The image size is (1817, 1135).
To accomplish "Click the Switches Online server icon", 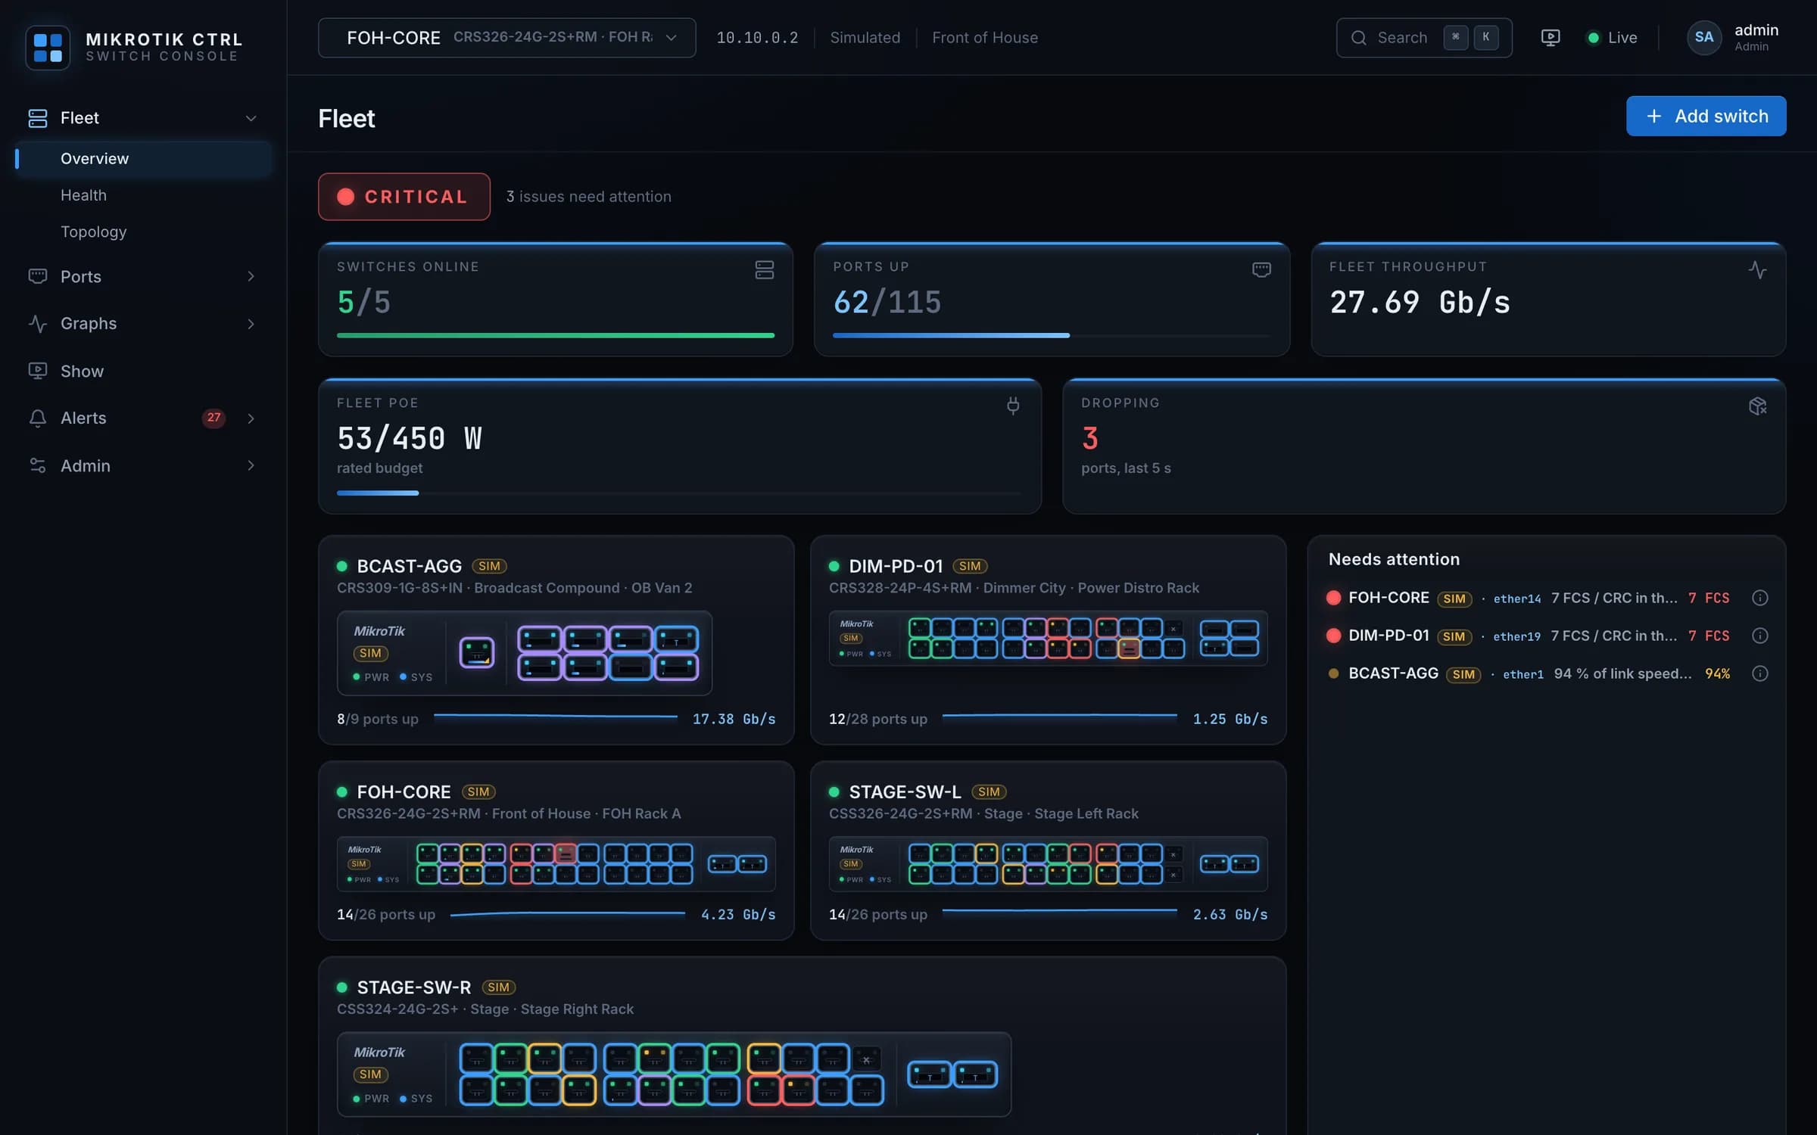I will pos(765,269).
